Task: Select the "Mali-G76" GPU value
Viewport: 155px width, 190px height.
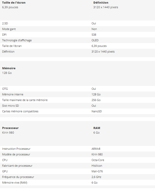Action: (97, 171)
